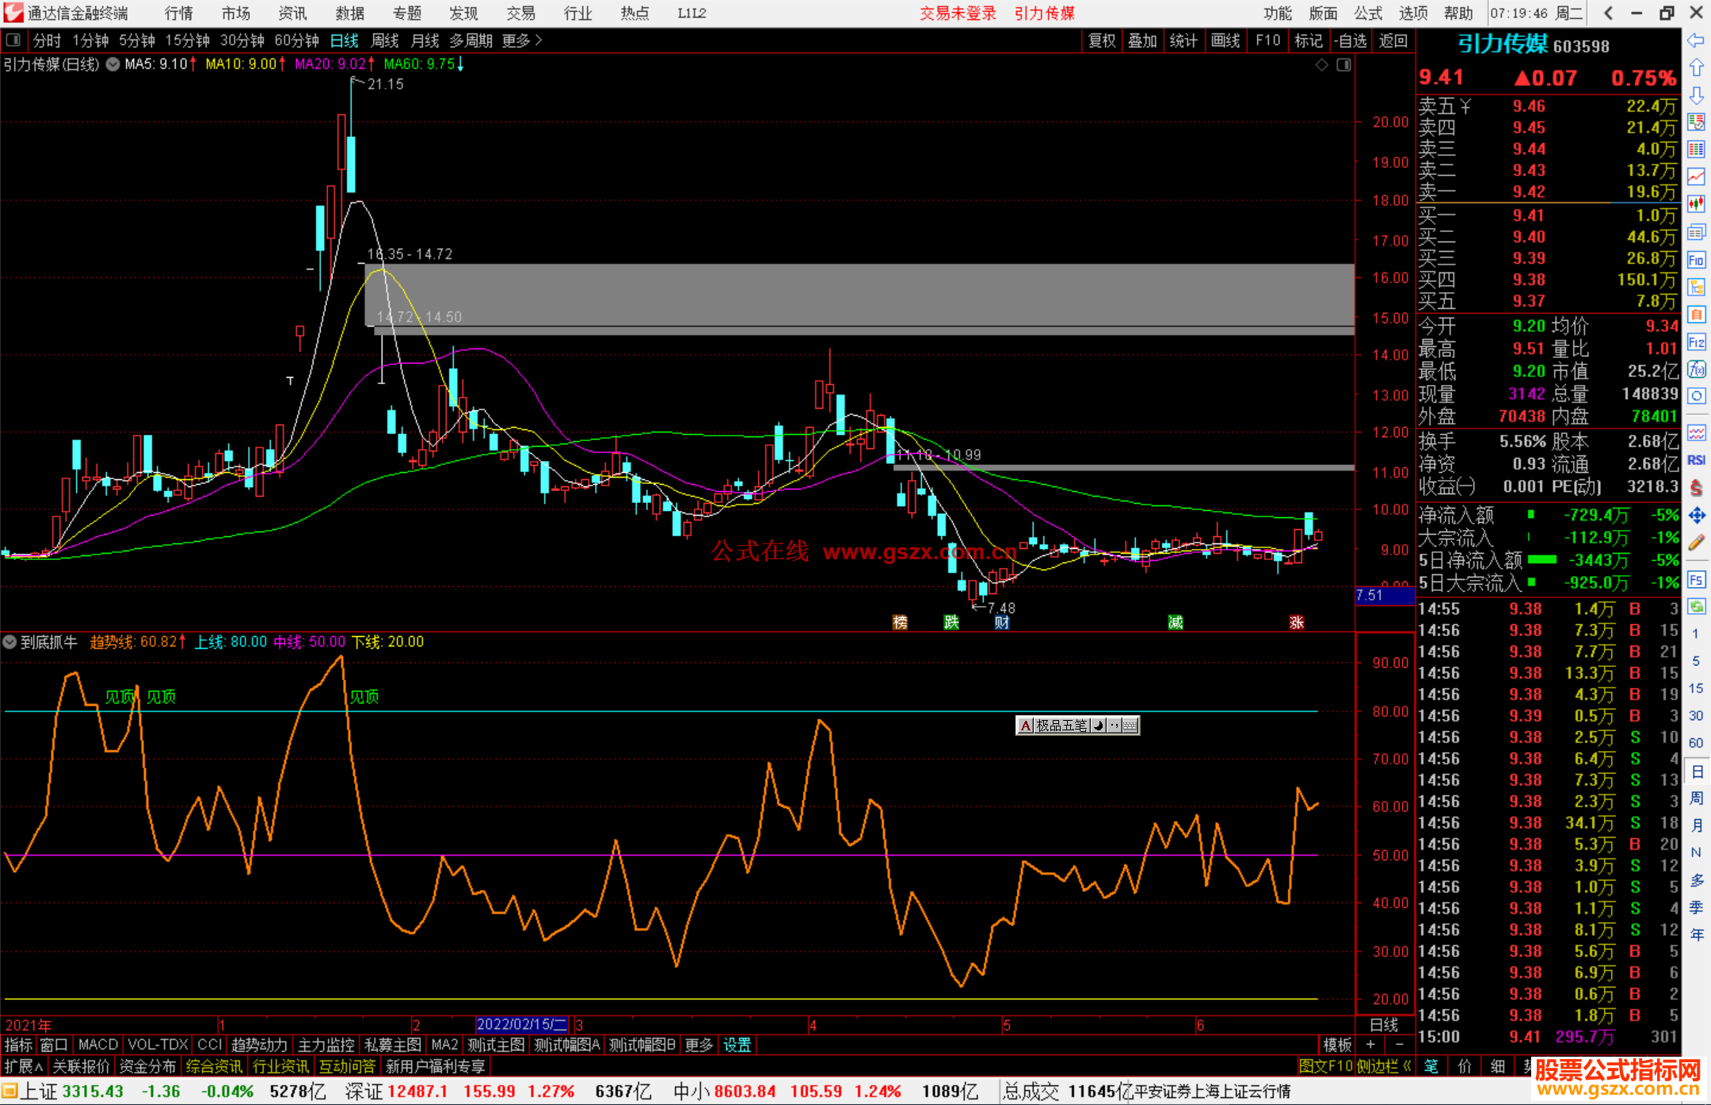Click the 2022/02/15 date marker on timeline

[522, 1024]
